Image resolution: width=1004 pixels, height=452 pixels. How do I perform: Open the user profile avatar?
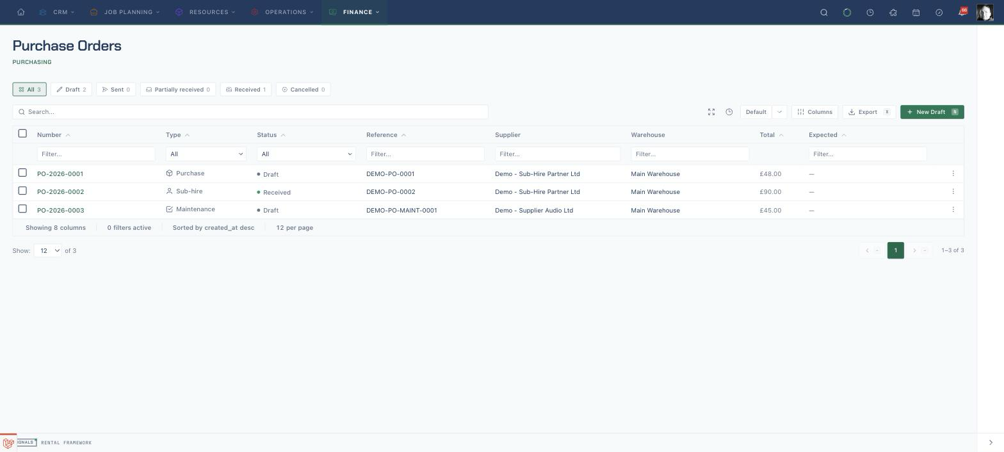click(985, 12)
